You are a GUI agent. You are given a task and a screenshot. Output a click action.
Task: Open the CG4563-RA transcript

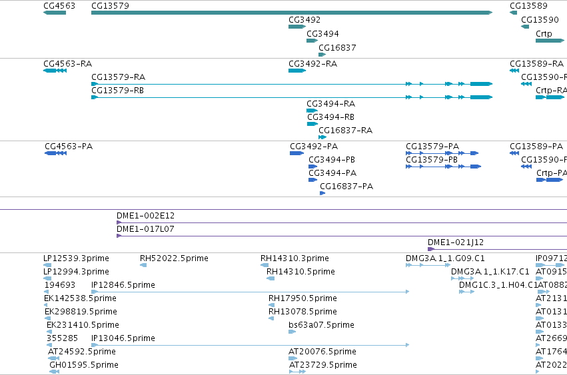pos(55,71)
